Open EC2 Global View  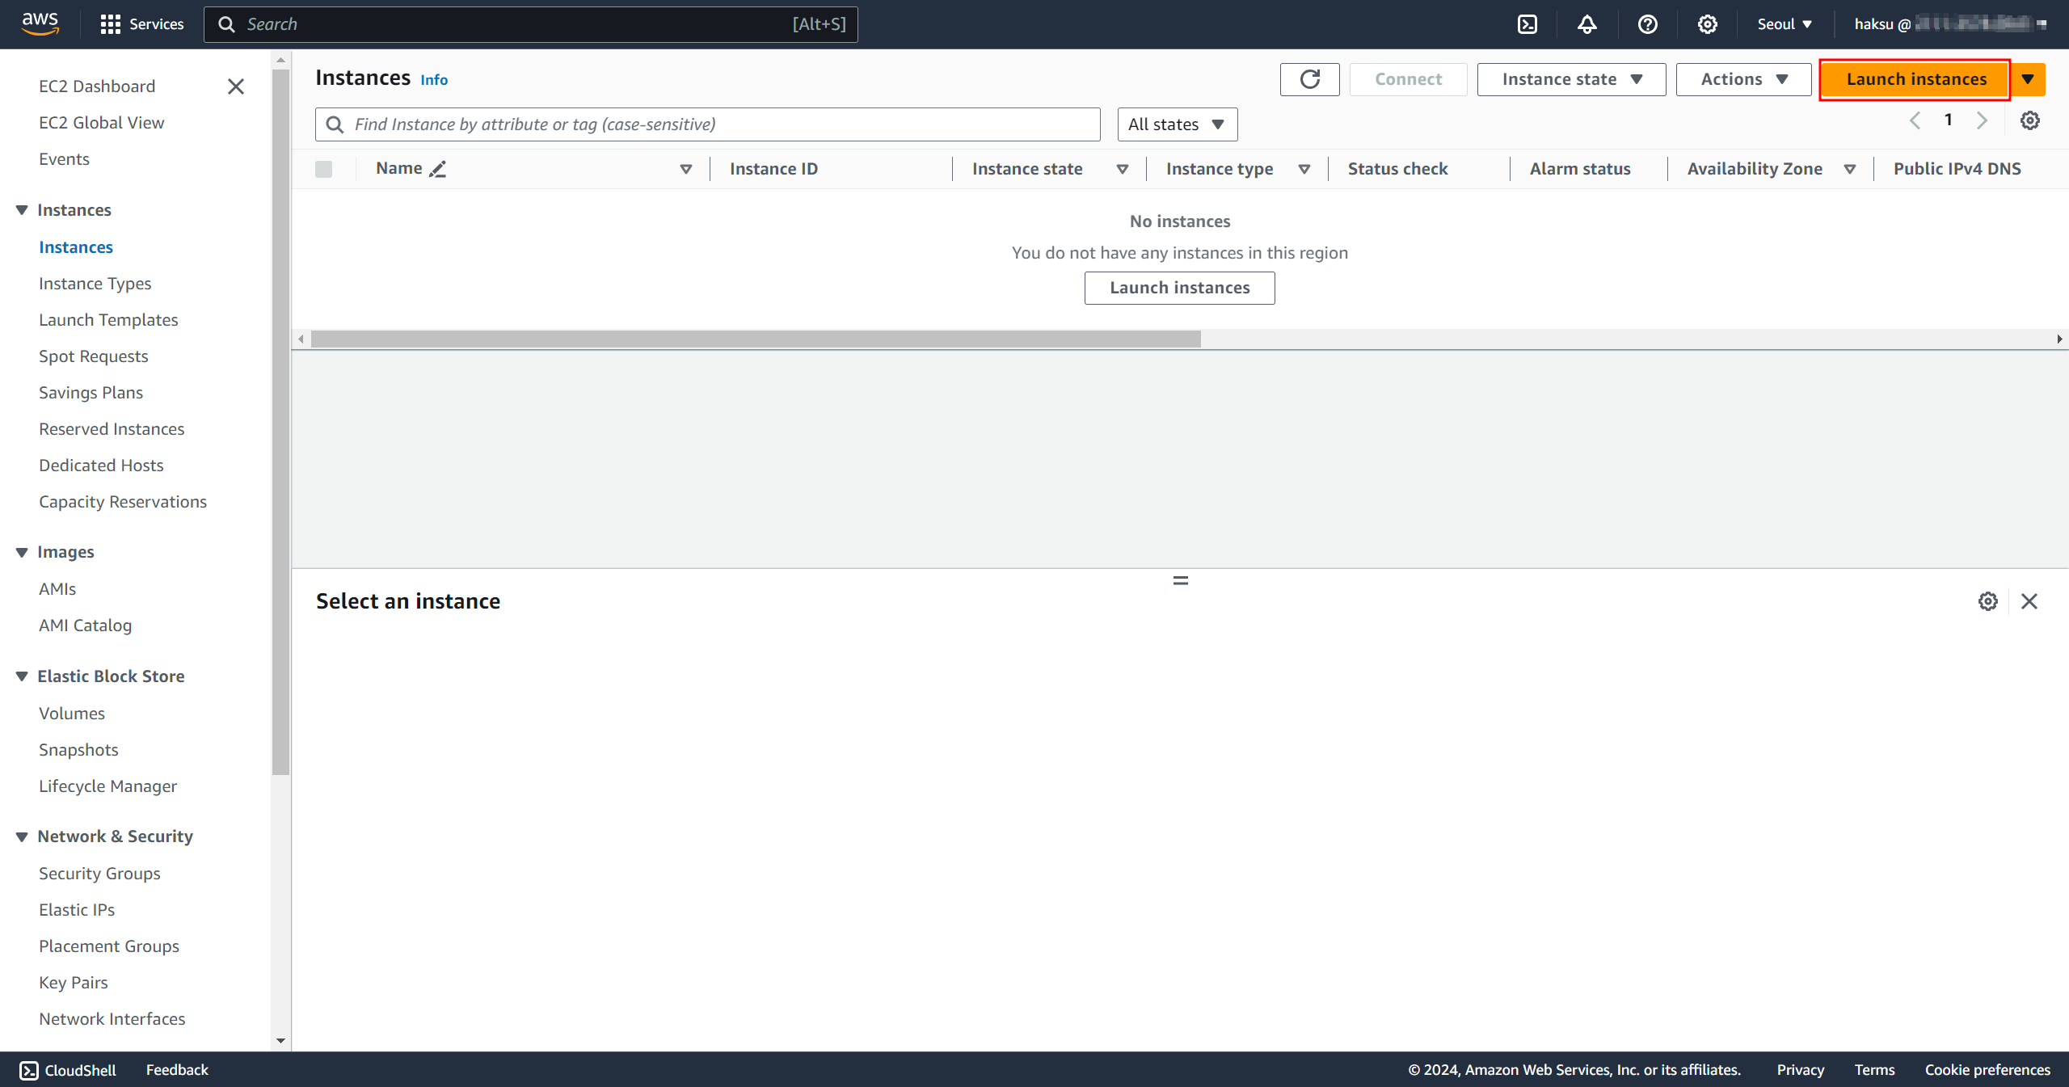[x=101, y=123]
